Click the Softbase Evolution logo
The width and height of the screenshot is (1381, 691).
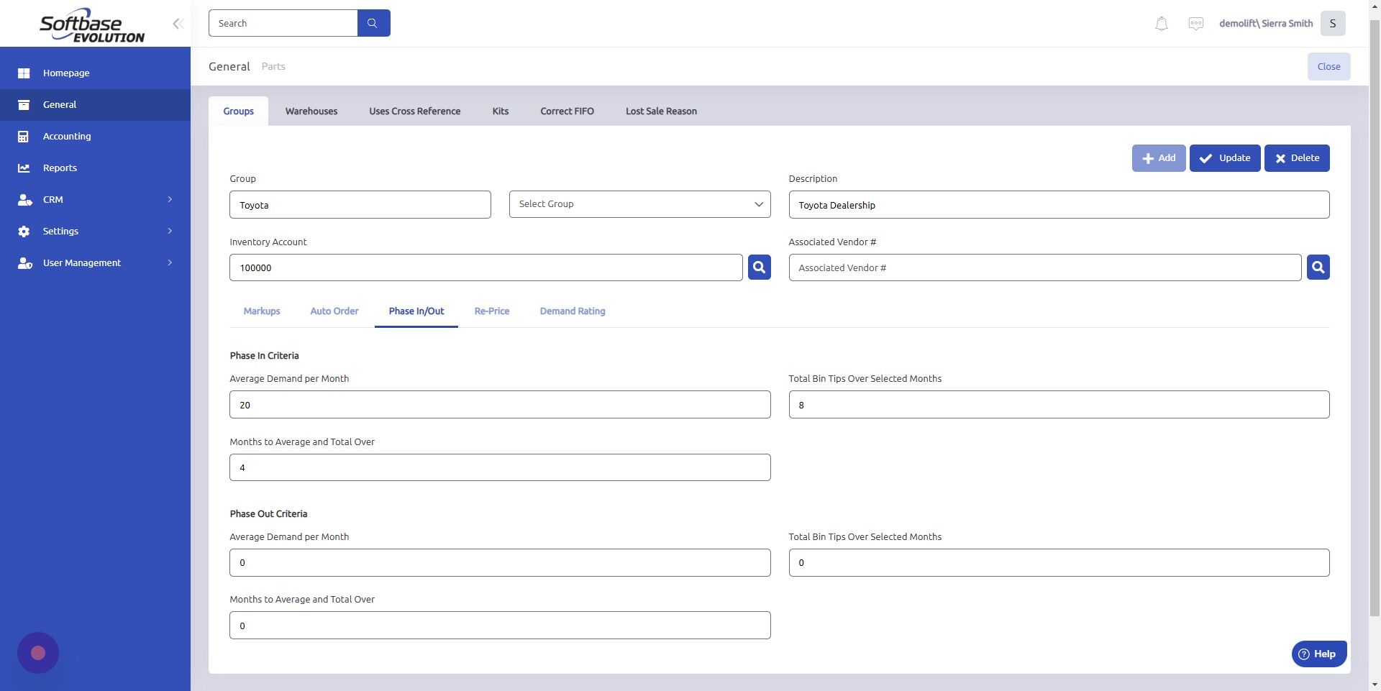92,25
